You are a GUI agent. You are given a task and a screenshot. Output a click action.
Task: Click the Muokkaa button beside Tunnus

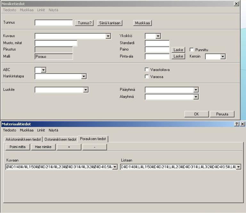click(143, 23)
